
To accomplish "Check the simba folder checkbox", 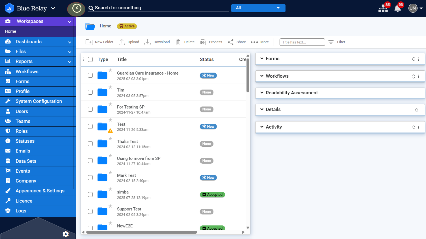I will (x=90, y=195).
